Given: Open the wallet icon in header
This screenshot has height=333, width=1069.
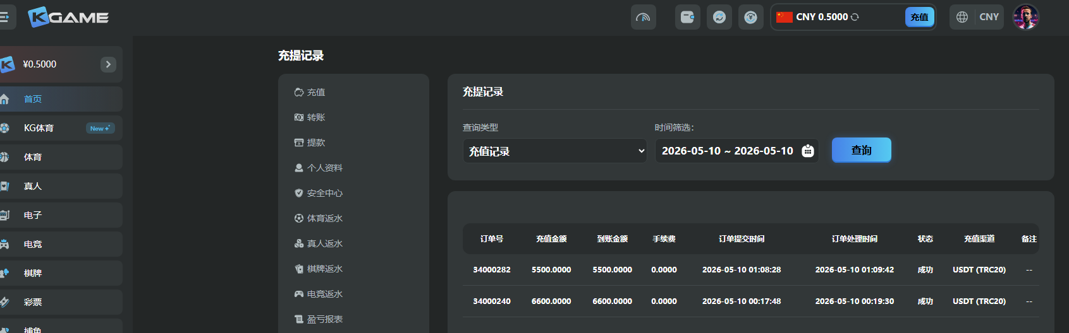Looking at the screenshot, I should coord(687,17).
